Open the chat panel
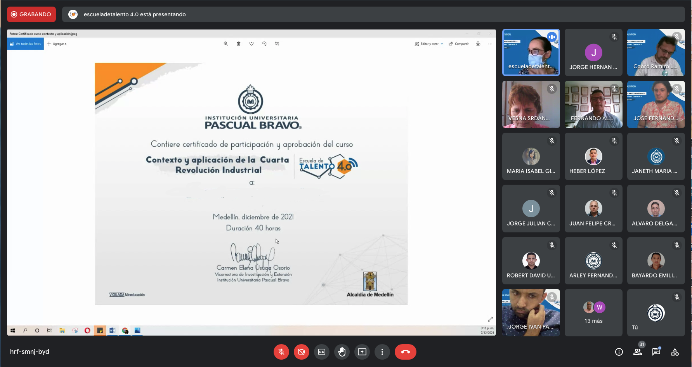This screenshot has height=367, width=692. click(x=656, y=352)
